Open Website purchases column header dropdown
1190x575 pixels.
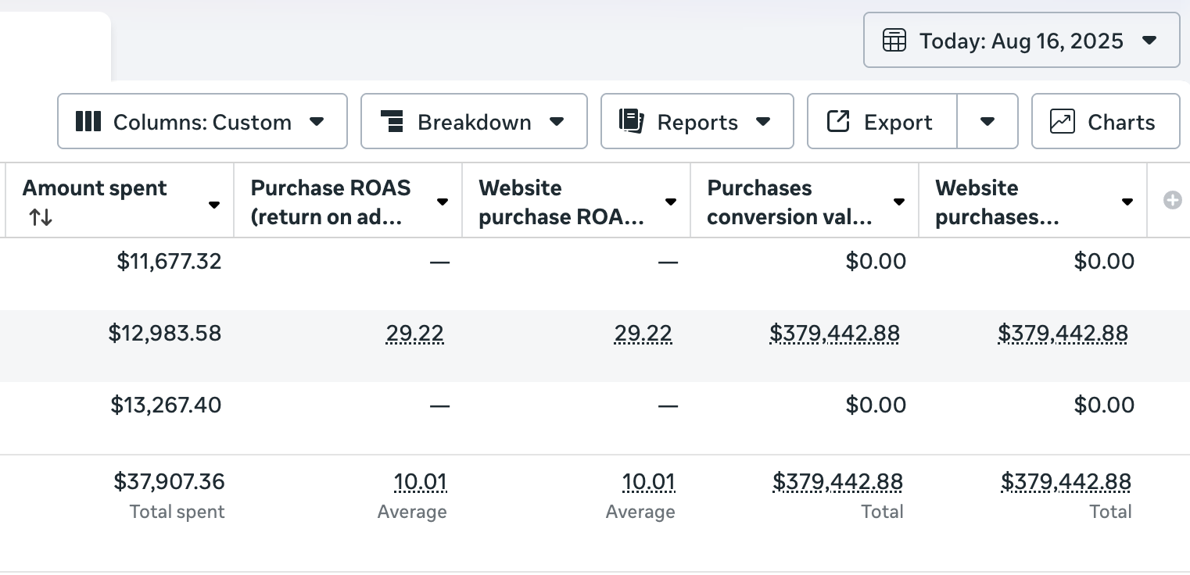(x=1126, y=202)
